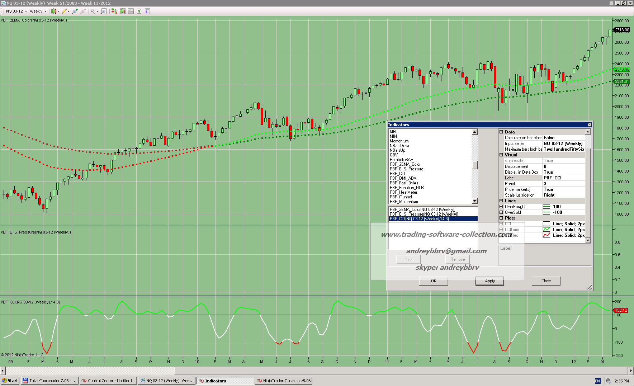Collapse the Visual properties section
634x386 pixels.
point(501,155)
